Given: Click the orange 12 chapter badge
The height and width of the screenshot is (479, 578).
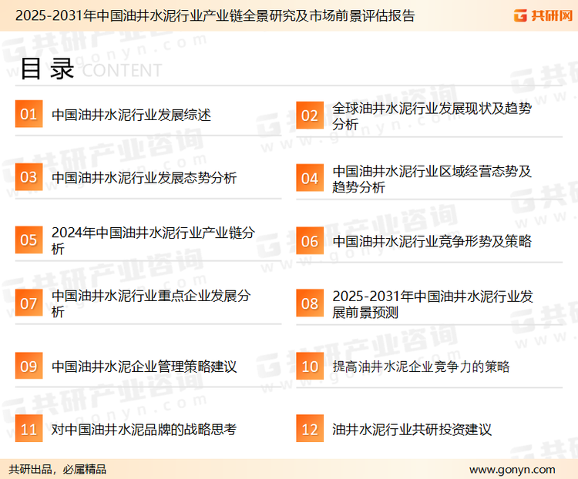Looking at the screenshot, I should 310,429.
